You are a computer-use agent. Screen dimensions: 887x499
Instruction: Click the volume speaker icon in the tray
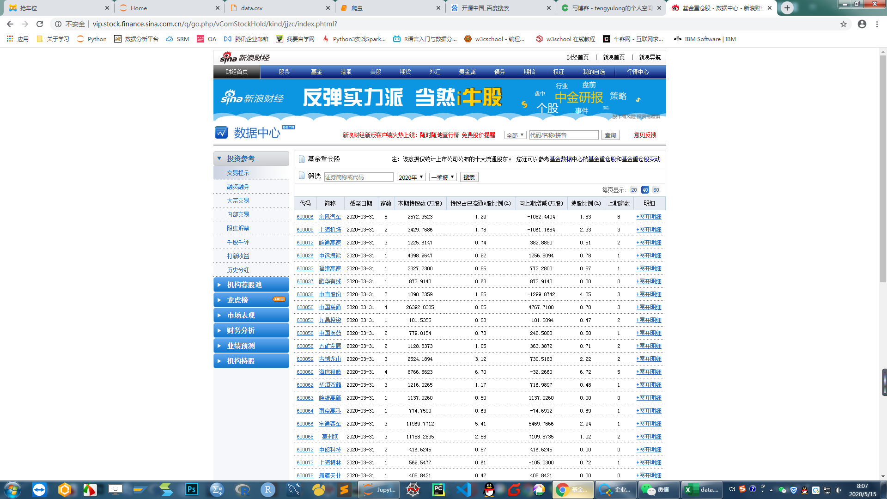pos(838,490)
